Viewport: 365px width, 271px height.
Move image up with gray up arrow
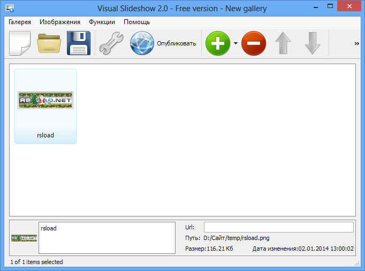(x=283, y=43)
